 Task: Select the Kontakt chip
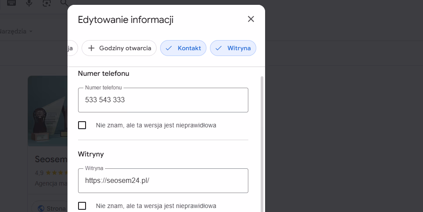(x=183, y=48)
